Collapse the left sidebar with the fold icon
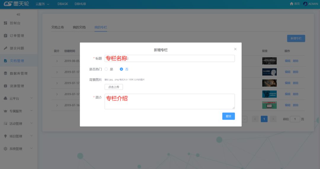This screenshot has width=320, height=169. coord(18,15)
